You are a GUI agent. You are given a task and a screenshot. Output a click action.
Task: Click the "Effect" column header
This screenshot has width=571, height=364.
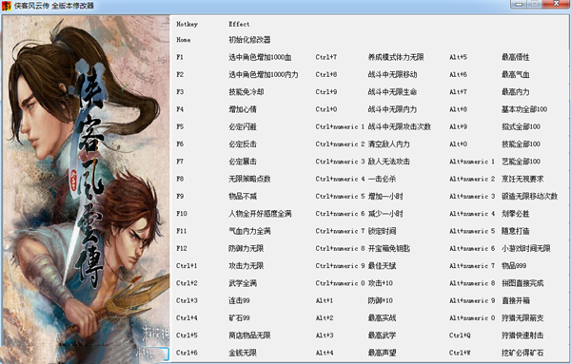(x=239, y=24)
